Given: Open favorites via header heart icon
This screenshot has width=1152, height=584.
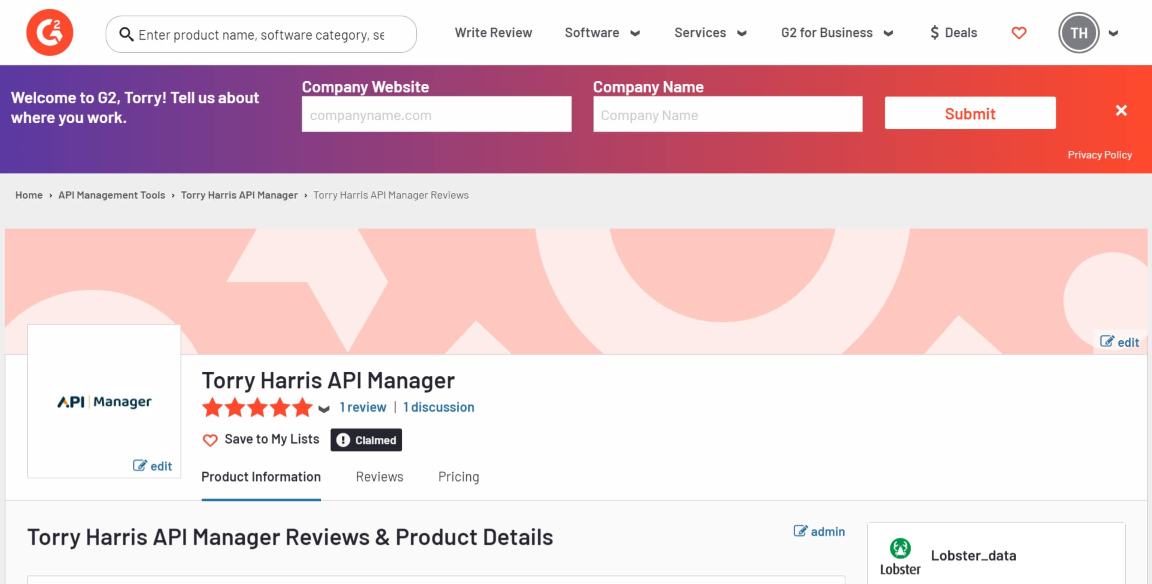Looking at the screenshot, I should tap(1019, 33).
